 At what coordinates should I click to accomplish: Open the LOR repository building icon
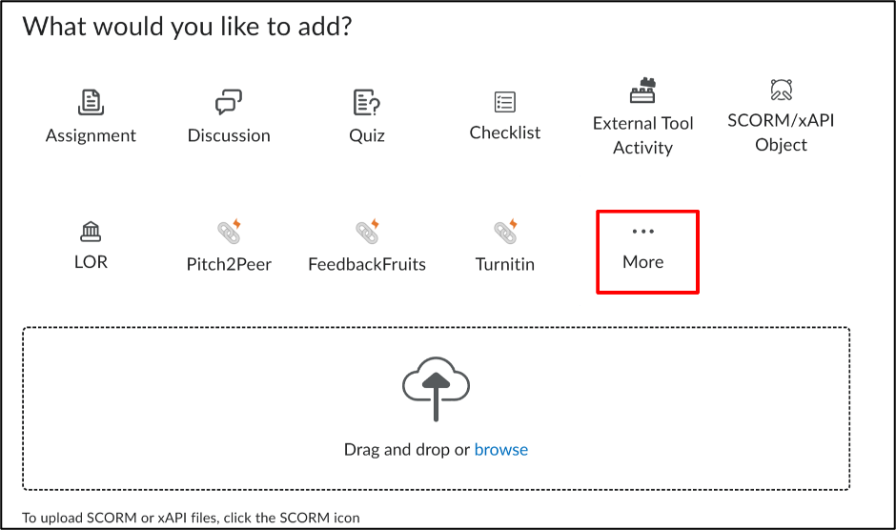tap(91, 232)
